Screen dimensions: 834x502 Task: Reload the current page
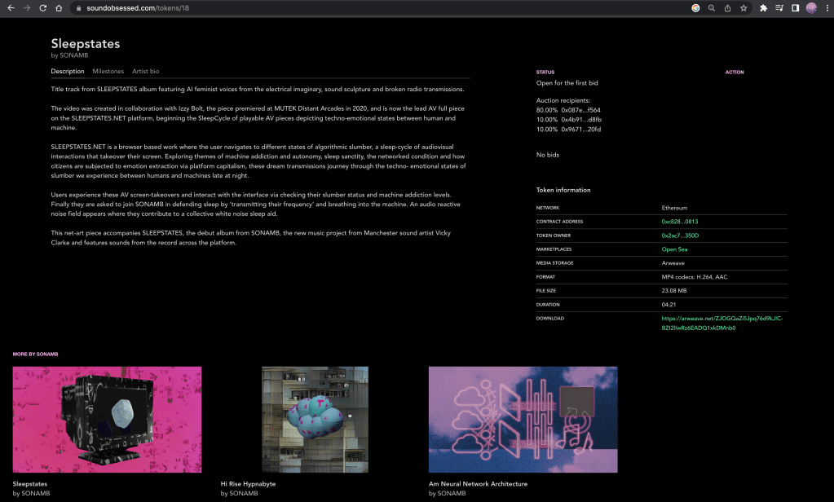point(42,8)
